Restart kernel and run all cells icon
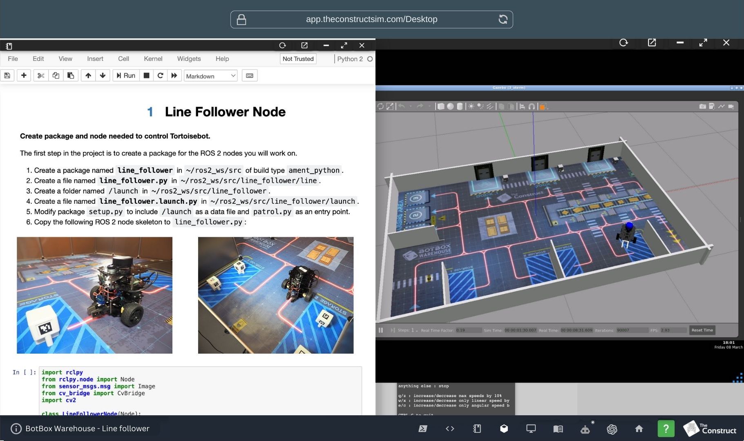This screenshot has width=744, height=441. pyautogui.click(x=174, y=76)
